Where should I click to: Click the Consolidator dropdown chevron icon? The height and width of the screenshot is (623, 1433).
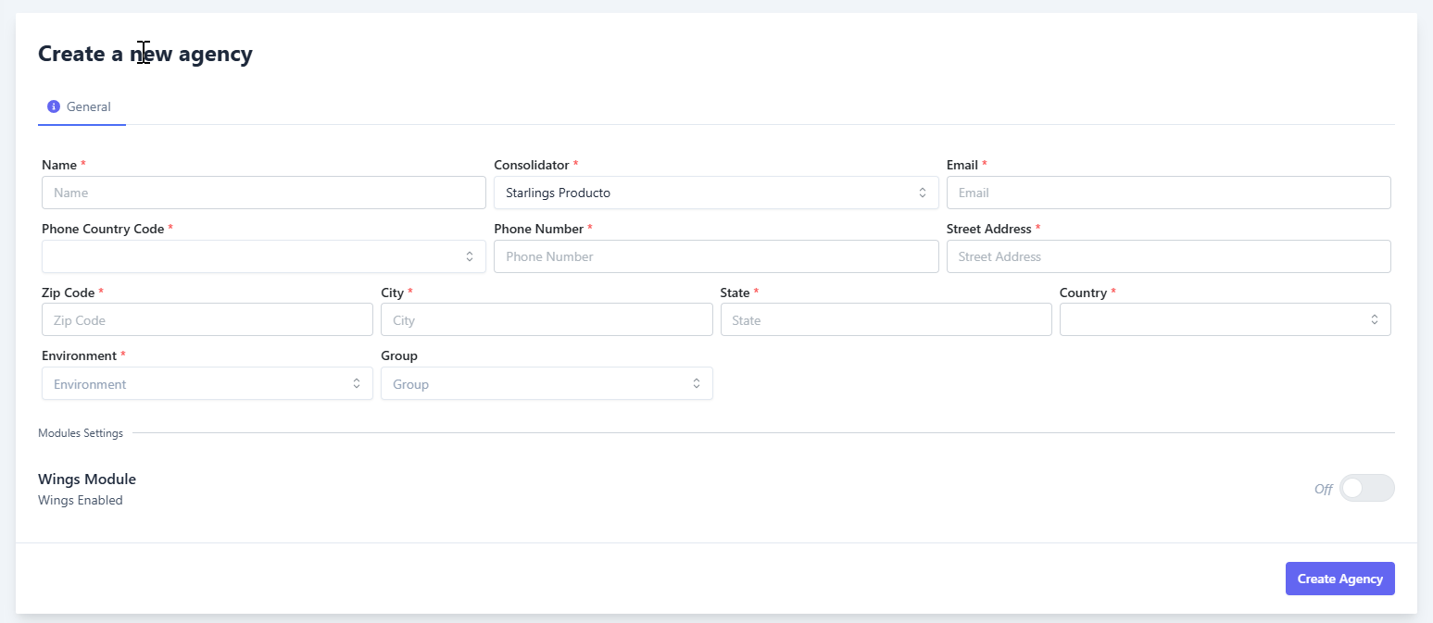pyautogui.click(x=922, y=193)
